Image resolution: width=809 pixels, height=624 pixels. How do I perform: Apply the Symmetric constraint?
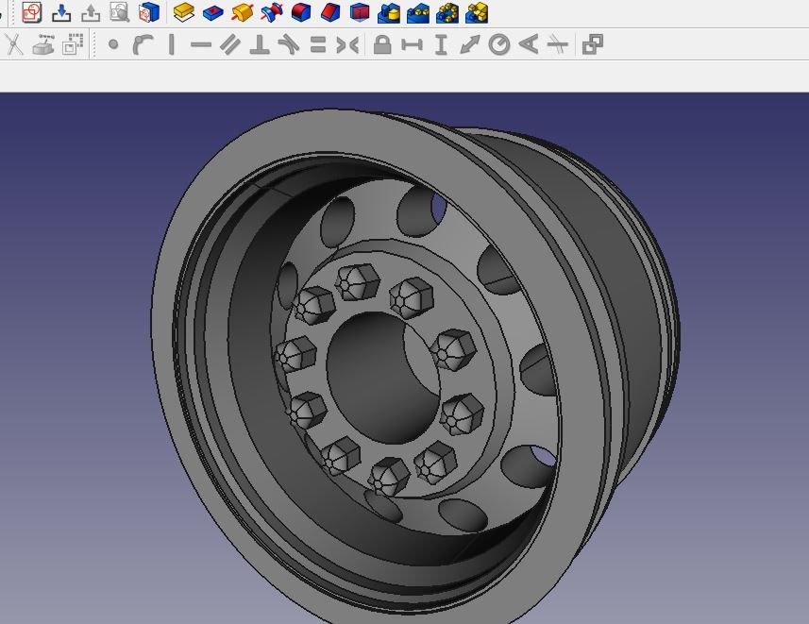[347, 45]
